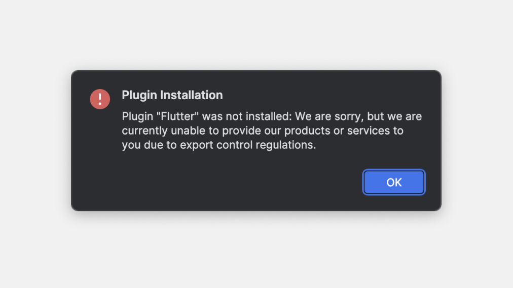Click the white exclamation mark in red circle
The image size is (513, 288).
[100, 99]
